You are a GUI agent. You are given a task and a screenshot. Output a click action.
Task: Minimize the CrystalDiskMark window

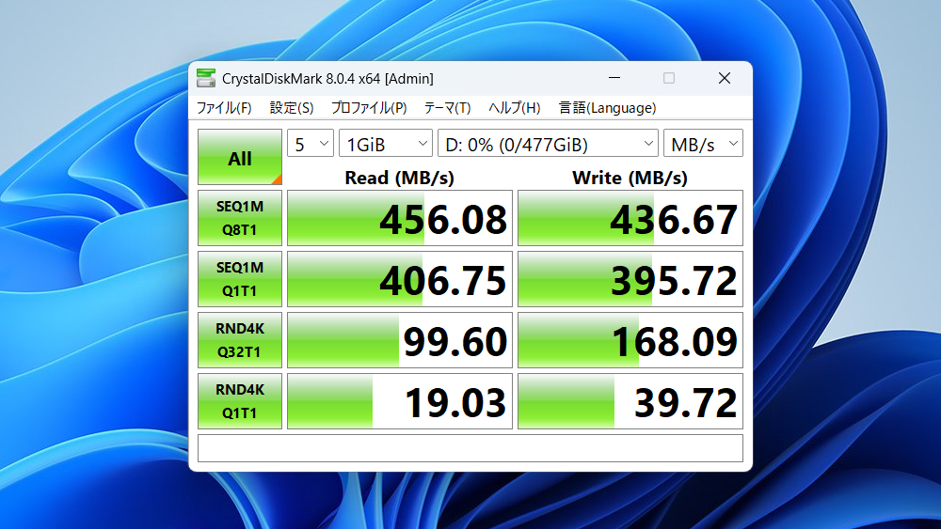[614, 78]
